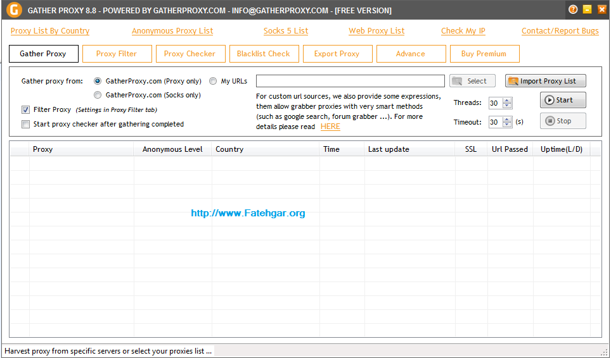Click the Select button beside URL field
The width and height of the screenshot is (611, 358).
click(x=472, y=81)
